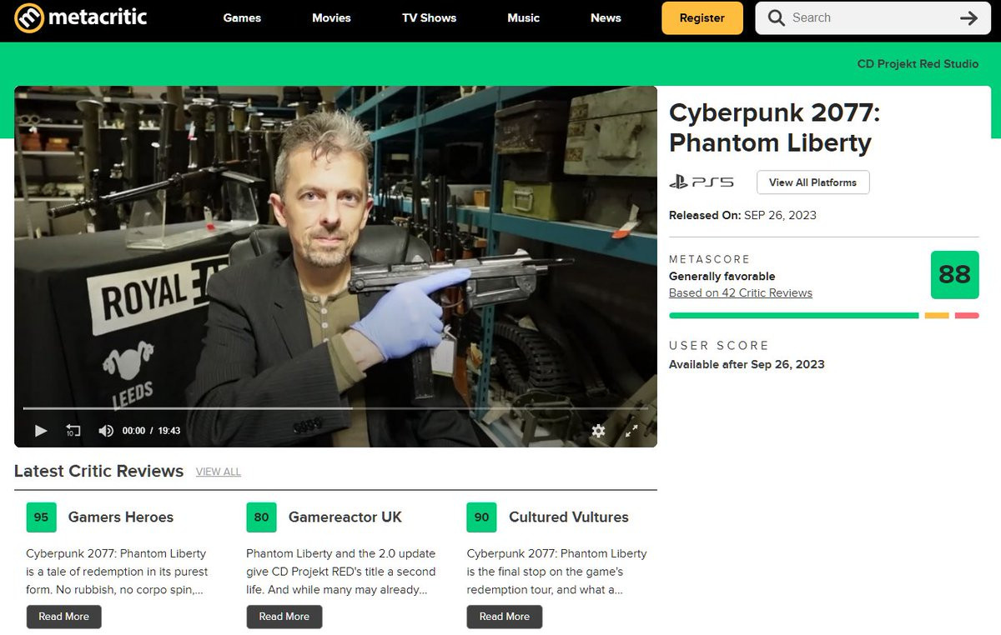Open the Gamereactor UK publication name

click(345, 517)
